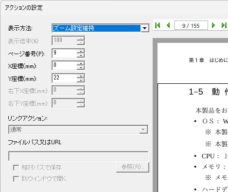Click the Y座標(mm) input field showing 22
The width and height of the screenshot is (228, 192).
click(65, 78)
